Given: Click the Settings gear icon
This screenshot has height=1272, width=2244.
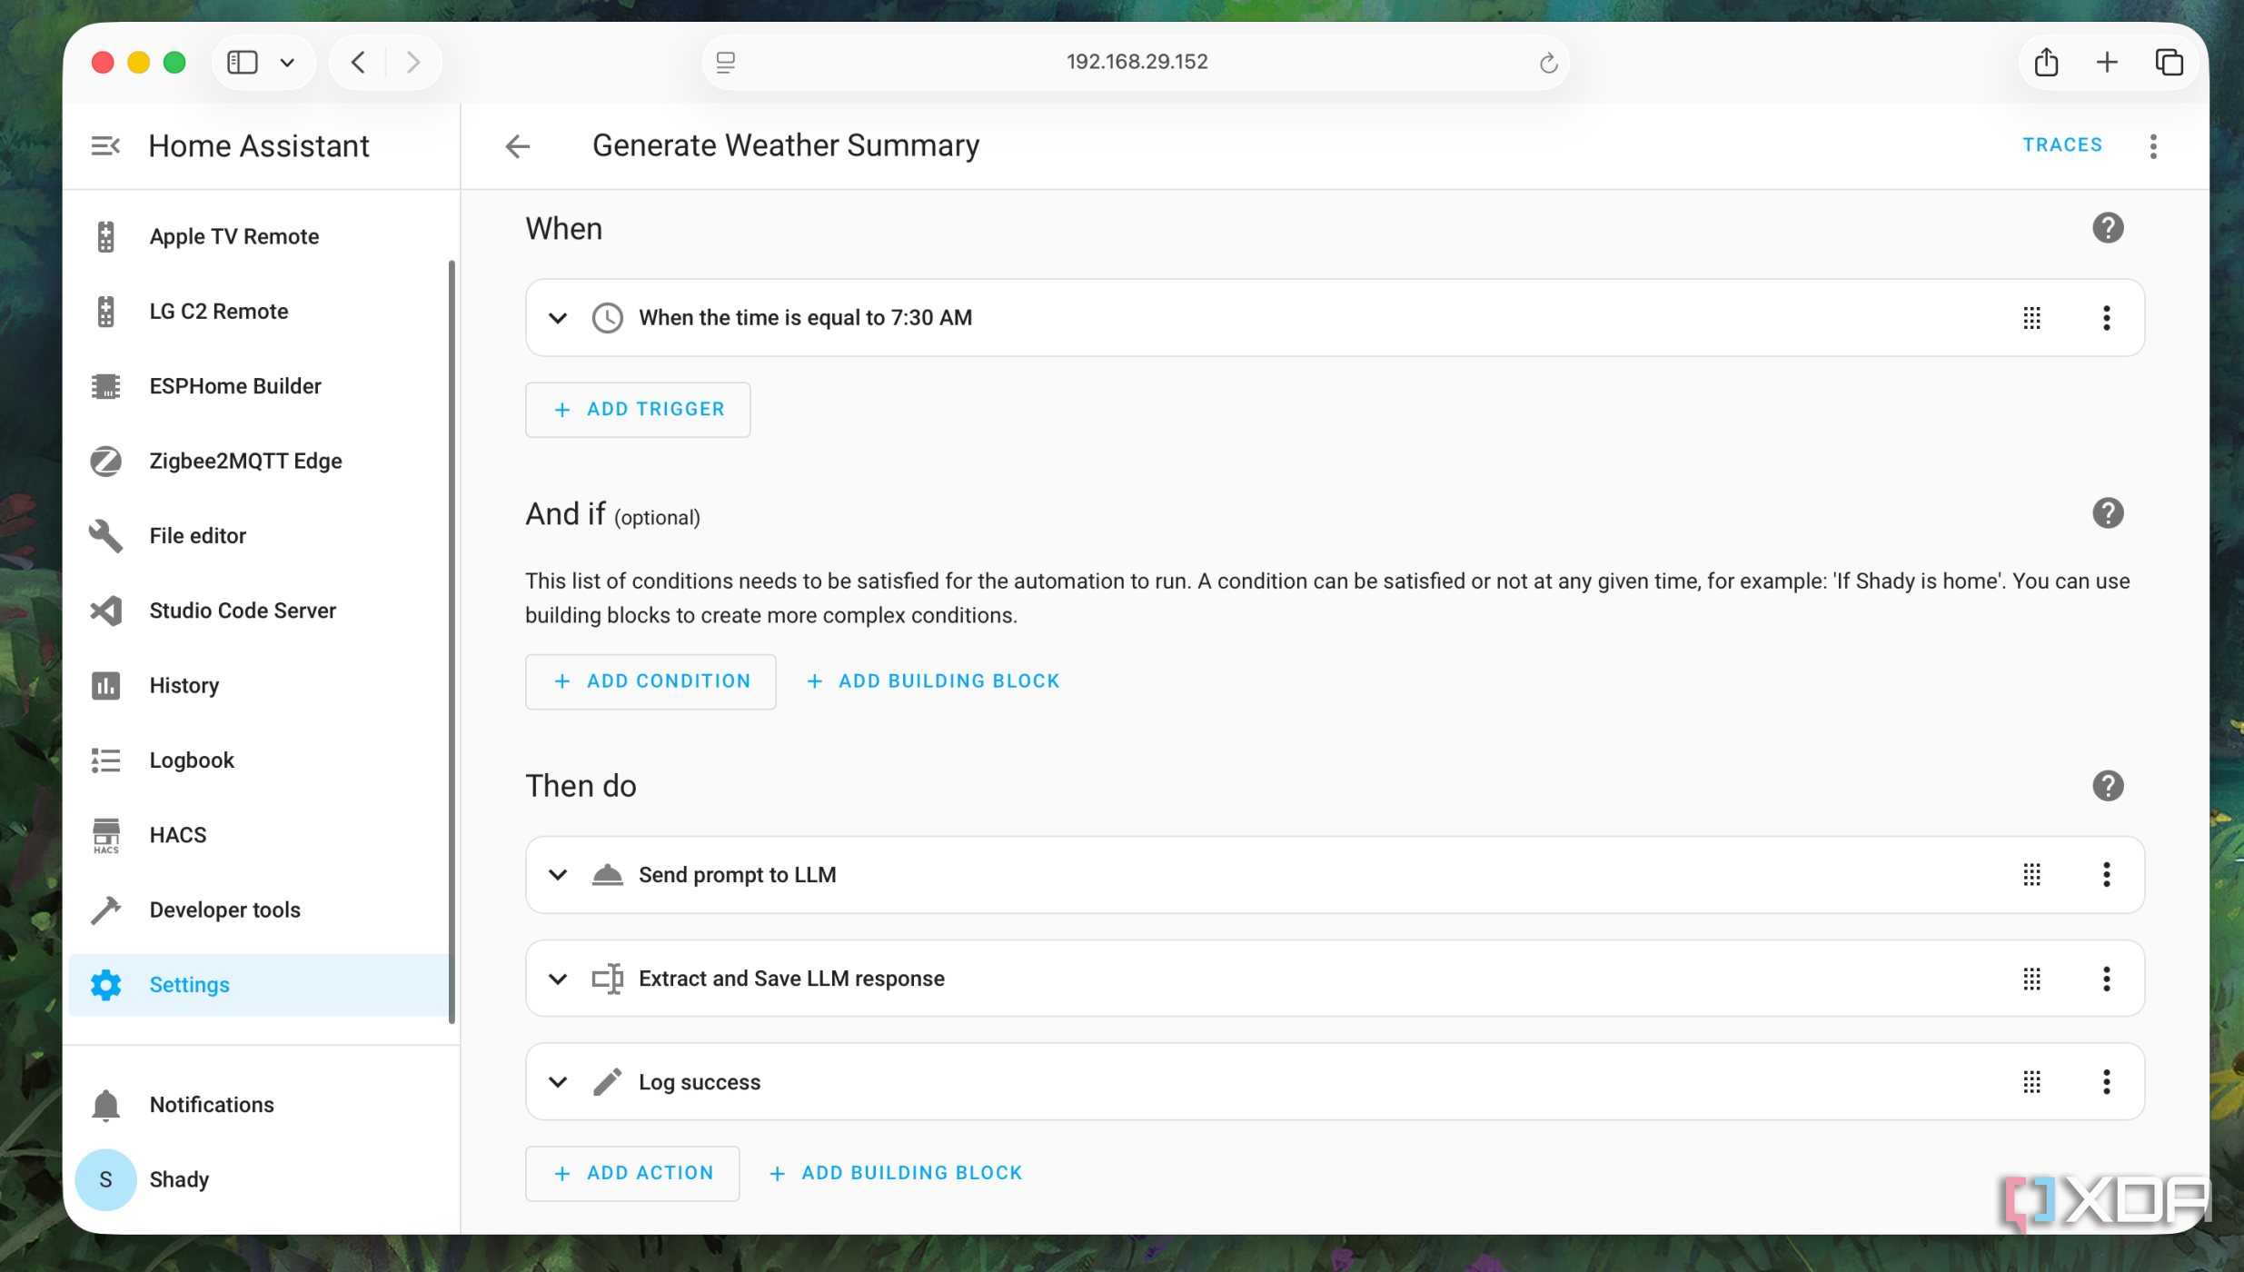Looking at the screenshot, I should click(x=105, y=985).
